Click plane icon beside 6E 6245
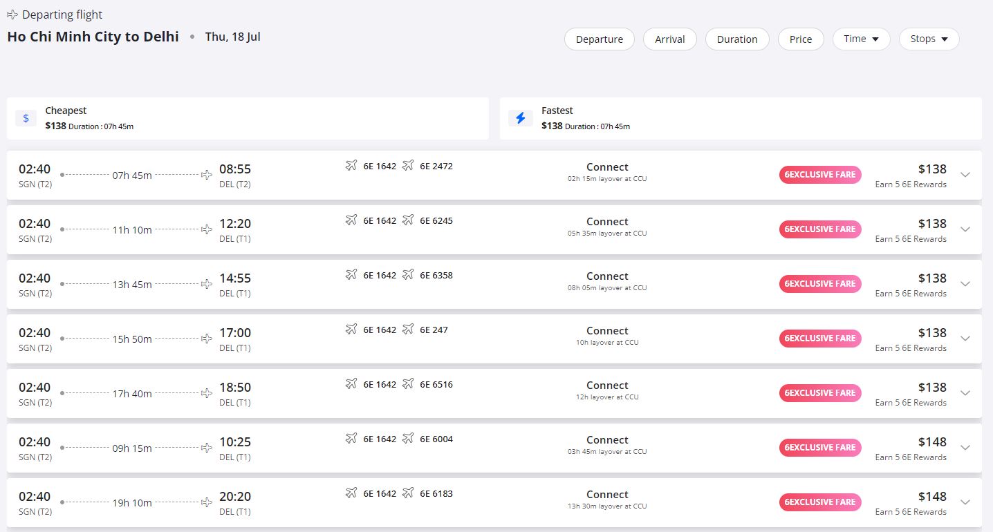The image size is (993, 532). click(408, 220)
